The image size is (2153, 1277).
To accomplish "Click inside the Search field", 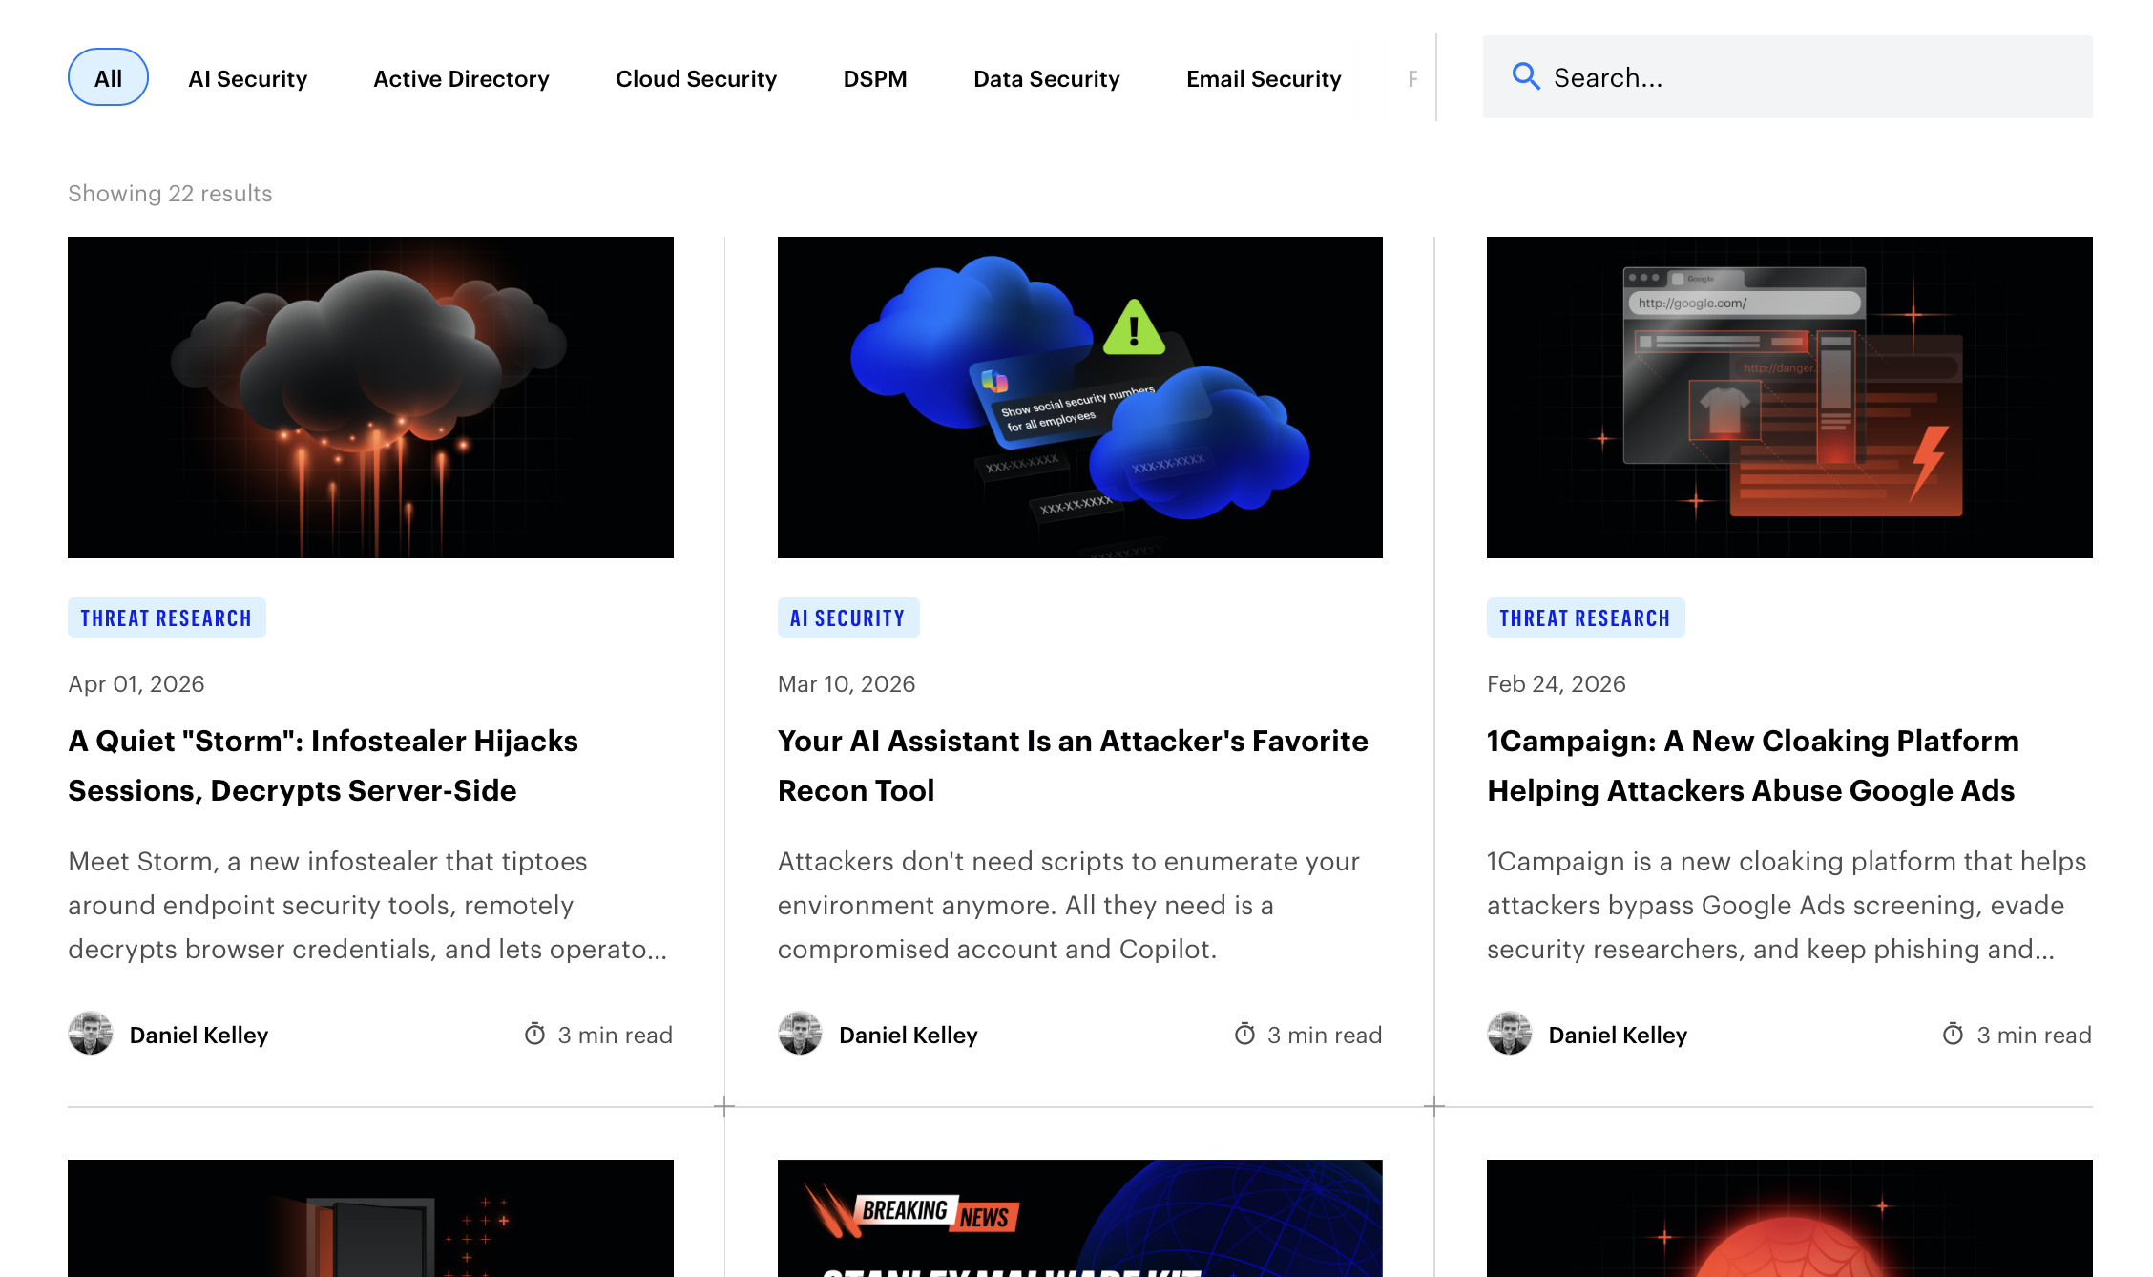I will tap(1785, 76).
